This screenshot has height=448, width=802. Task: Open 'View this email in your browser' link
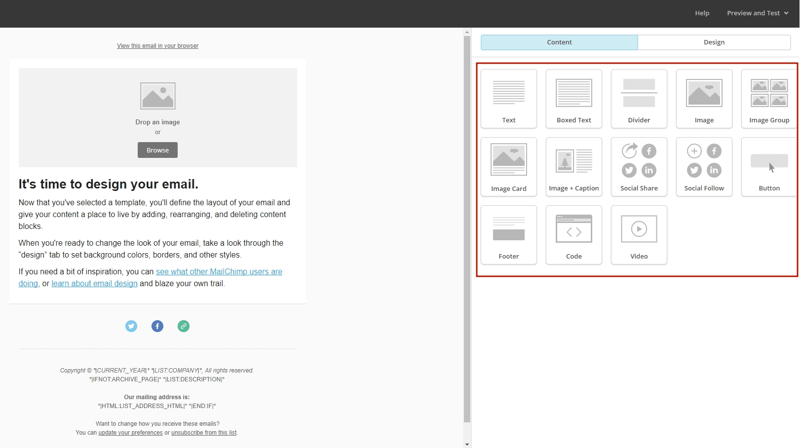157,46
